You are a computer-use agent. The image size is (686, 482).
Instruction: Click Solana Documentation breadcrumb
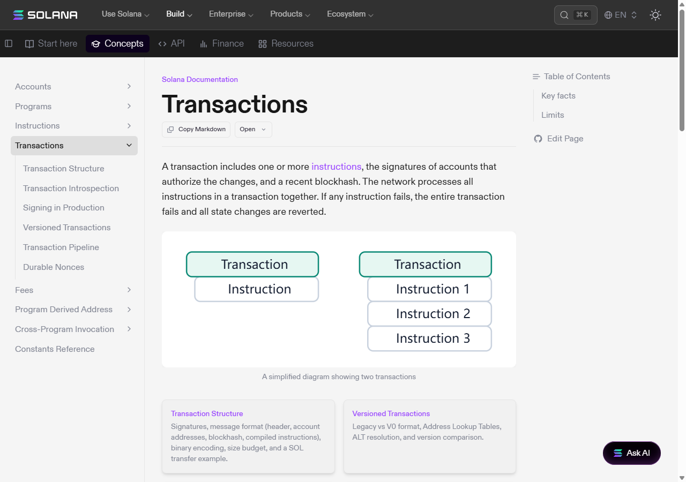coord(200,79)
